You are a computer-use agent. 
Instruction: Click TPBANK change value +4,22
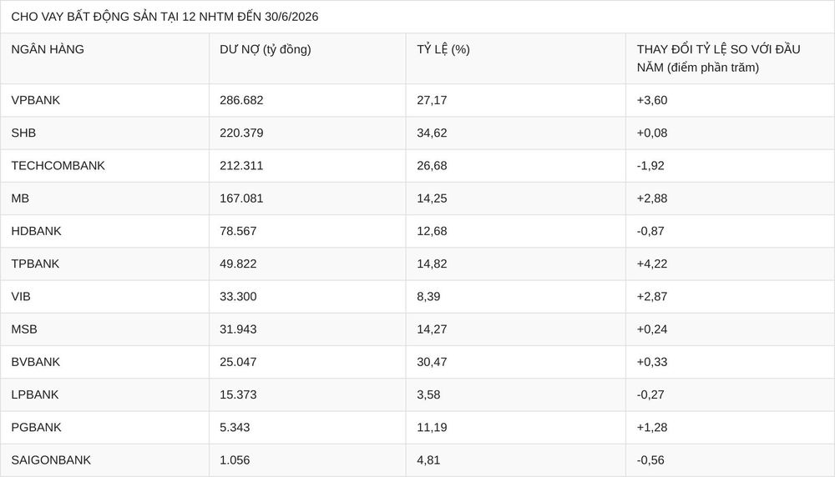[652, 264]
